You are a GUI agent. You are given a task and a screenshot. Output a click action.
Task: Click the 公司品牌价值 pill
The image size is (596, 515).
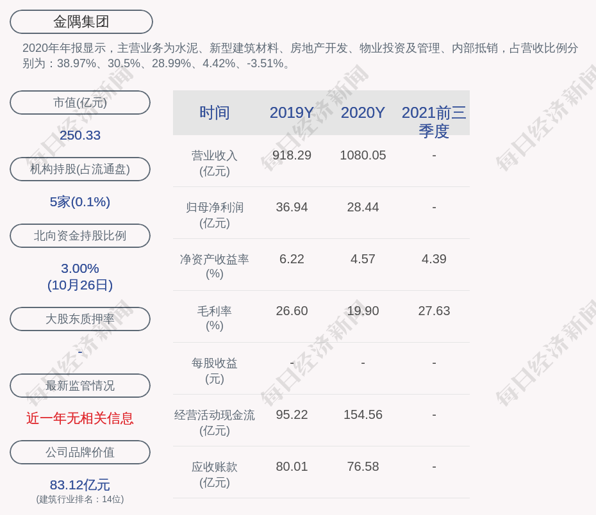[80, 452]
